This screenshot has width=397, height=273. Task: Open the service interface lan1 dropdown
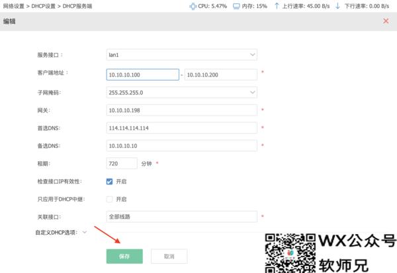point(181,55)
